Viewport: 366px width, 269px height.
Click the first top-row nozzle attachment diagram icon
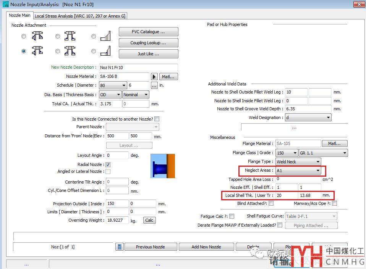pyautogui.click(x=37, y=36)
